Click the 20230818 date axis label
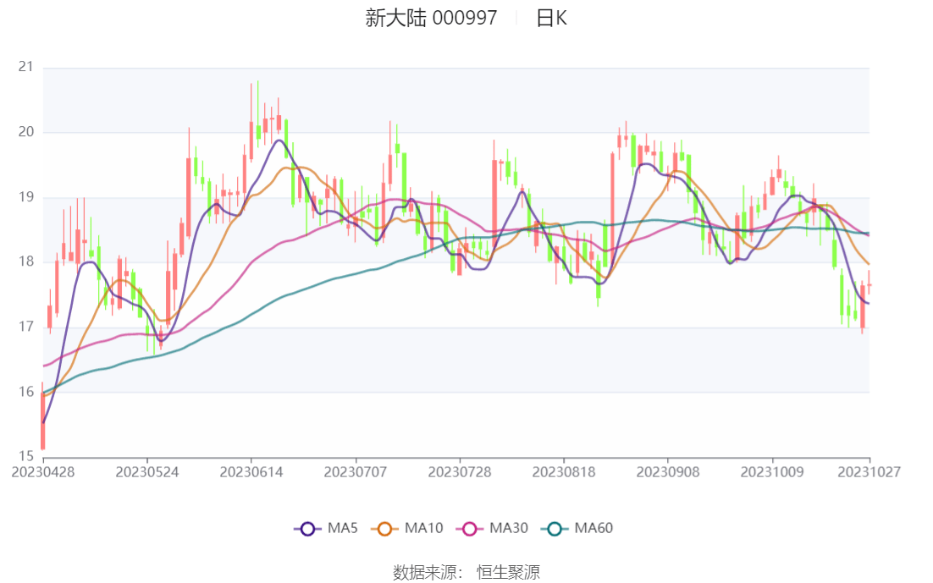Screen dimensions: 933x583 point(563,472)
